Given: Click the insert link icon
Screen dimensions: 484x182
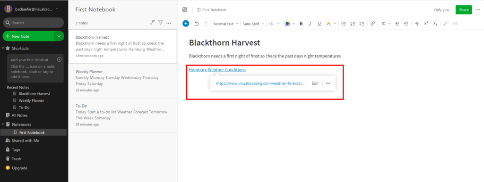Looking at the screenshot, I should coord(372,24).
